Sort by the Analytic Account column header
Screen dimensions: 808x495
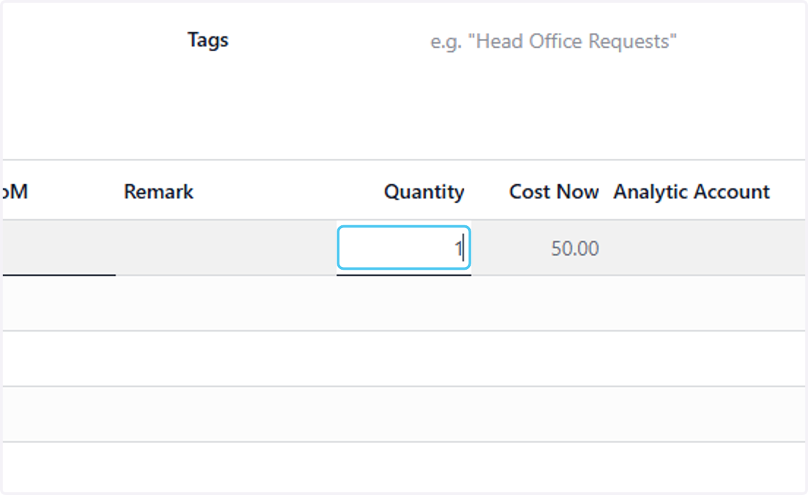(692, 192)
